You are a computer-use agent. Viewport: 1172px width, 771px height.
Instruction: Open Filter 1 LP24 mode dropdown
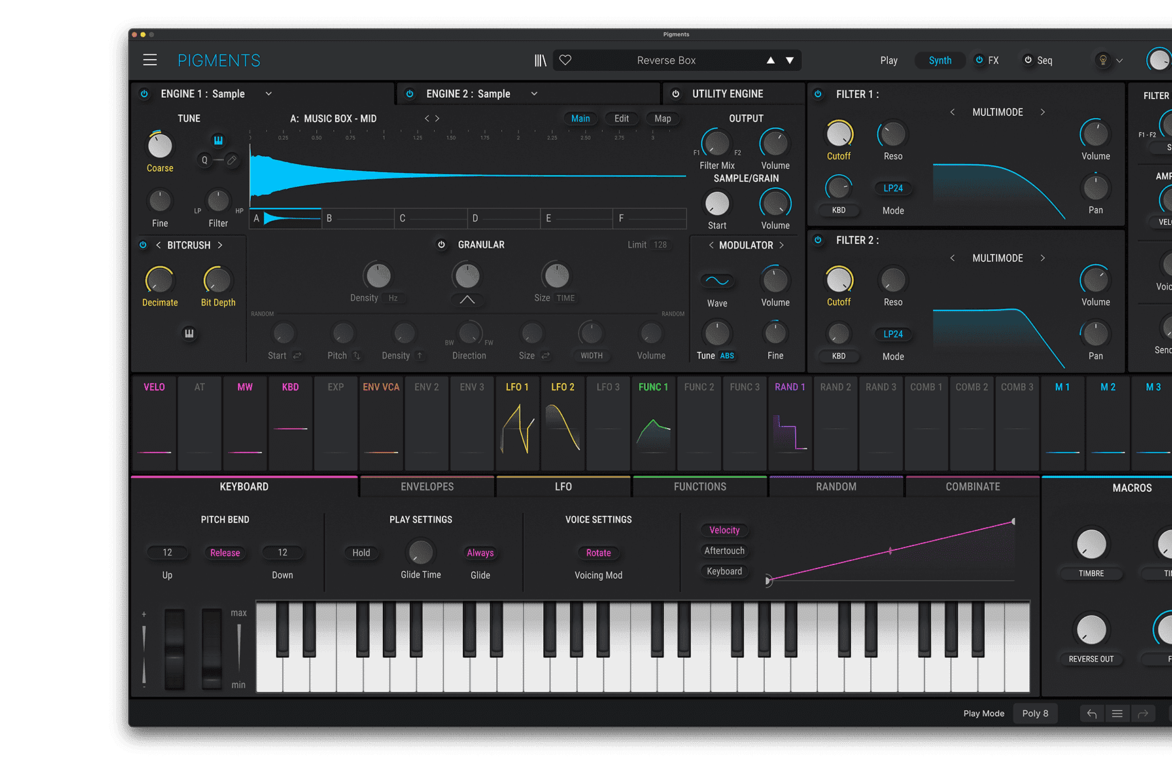coord(893,188)
